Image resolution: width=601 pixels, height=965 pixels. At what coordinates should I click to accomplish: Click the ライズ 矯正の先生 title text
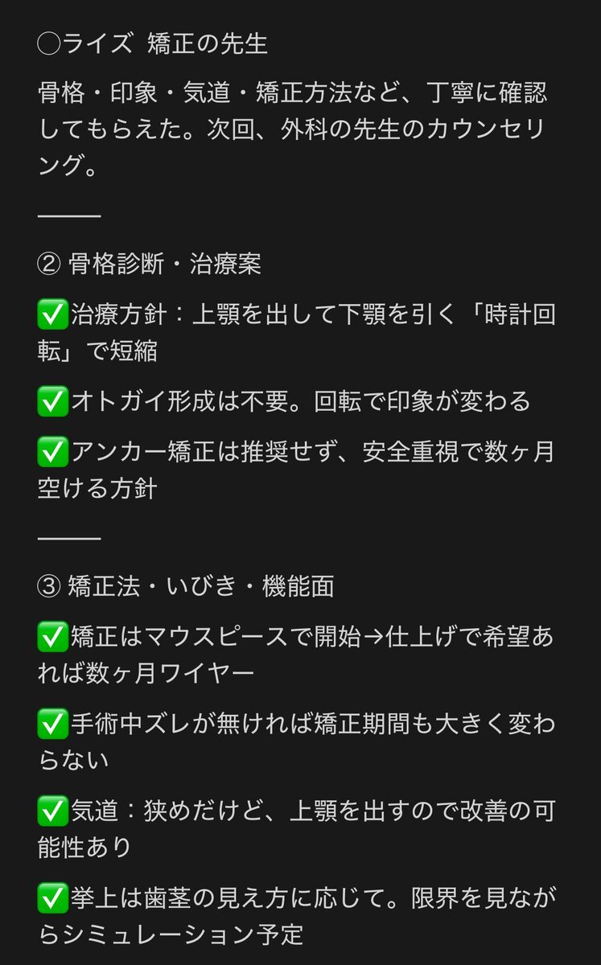166,43
